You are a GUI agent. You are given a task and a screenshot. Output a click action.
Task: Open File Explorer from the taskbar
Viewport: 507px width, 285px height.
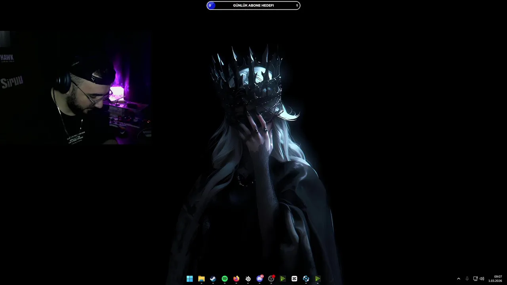201,279
